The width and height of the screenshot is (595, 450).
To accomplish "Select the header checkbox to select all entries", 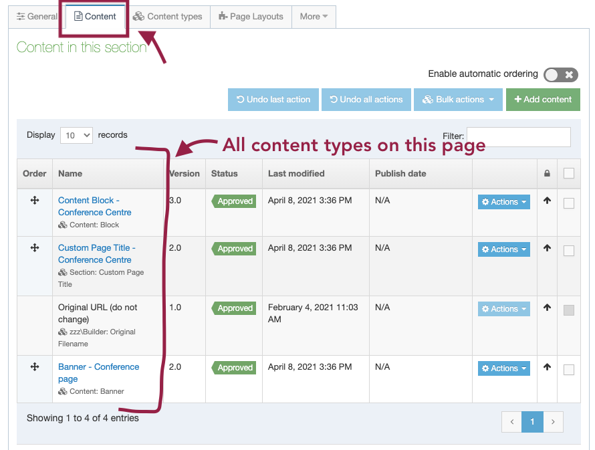I will tap(569, 173).
